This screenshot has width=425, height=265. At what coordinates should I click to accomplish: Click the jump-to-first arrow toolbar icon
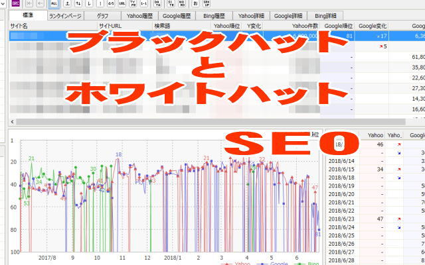(x=29, y=3)
